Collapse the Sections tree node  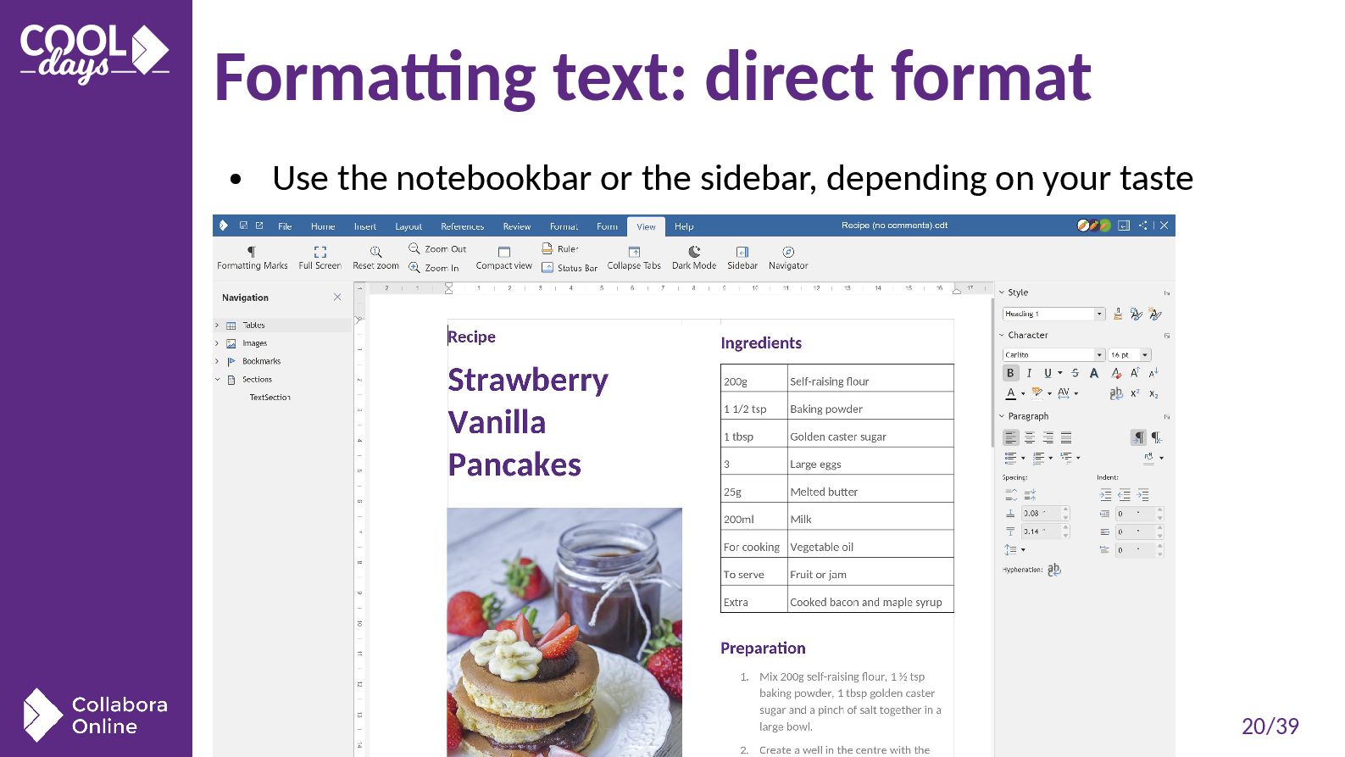pos(217,380)
